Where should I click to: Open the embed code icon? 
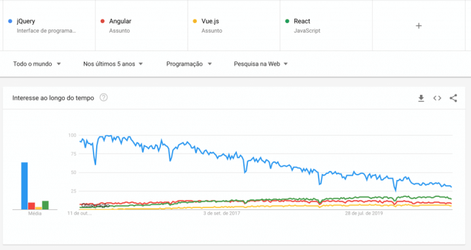(x=437, y=98)
